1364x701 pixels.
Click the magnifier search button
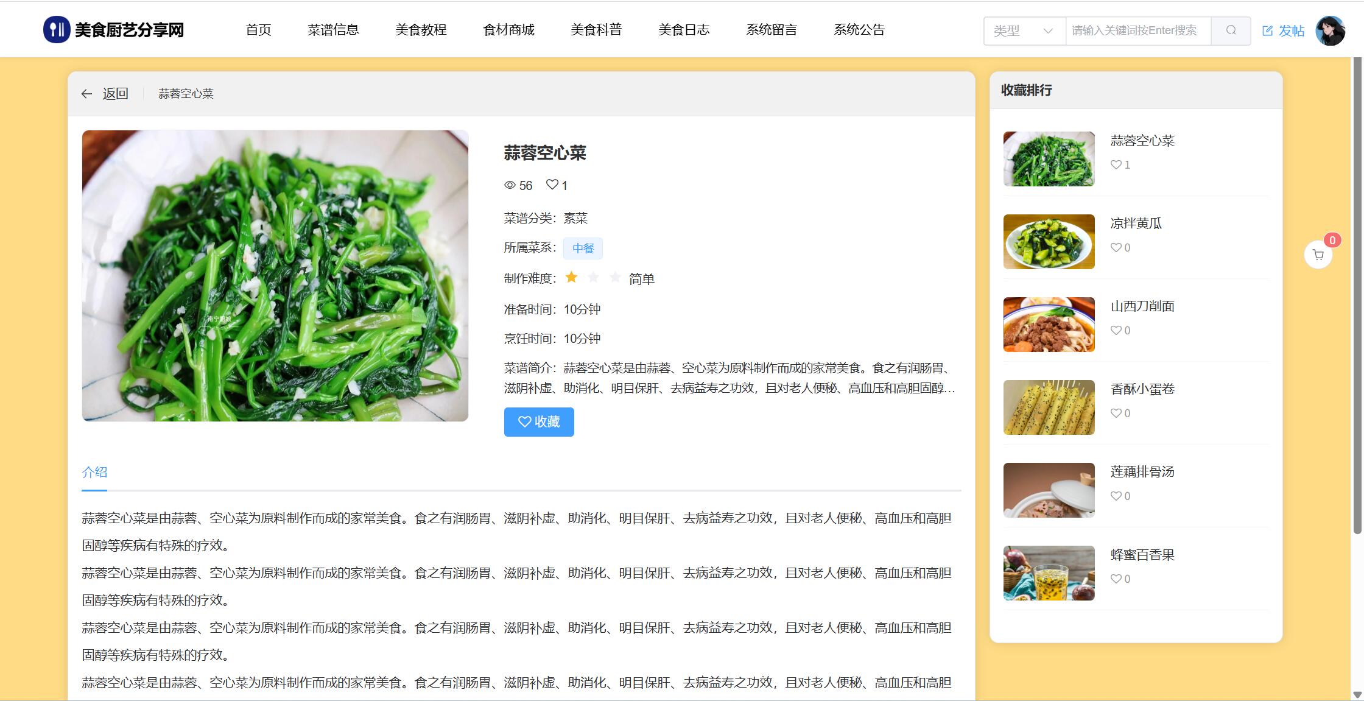tap(1231, 30)
